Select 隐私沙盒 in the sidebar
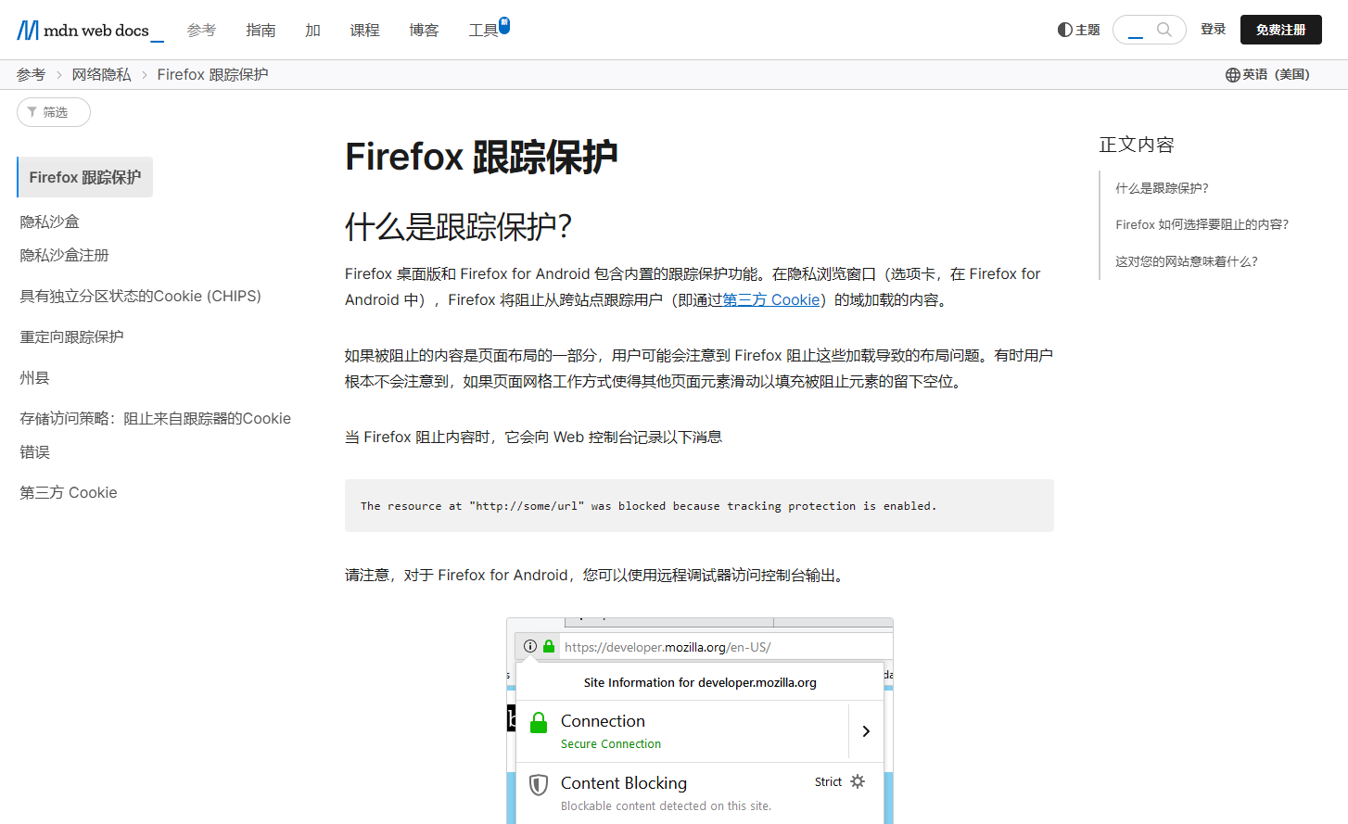The width and height of the screenshot is (1348, 824). [x=49, y=222]
